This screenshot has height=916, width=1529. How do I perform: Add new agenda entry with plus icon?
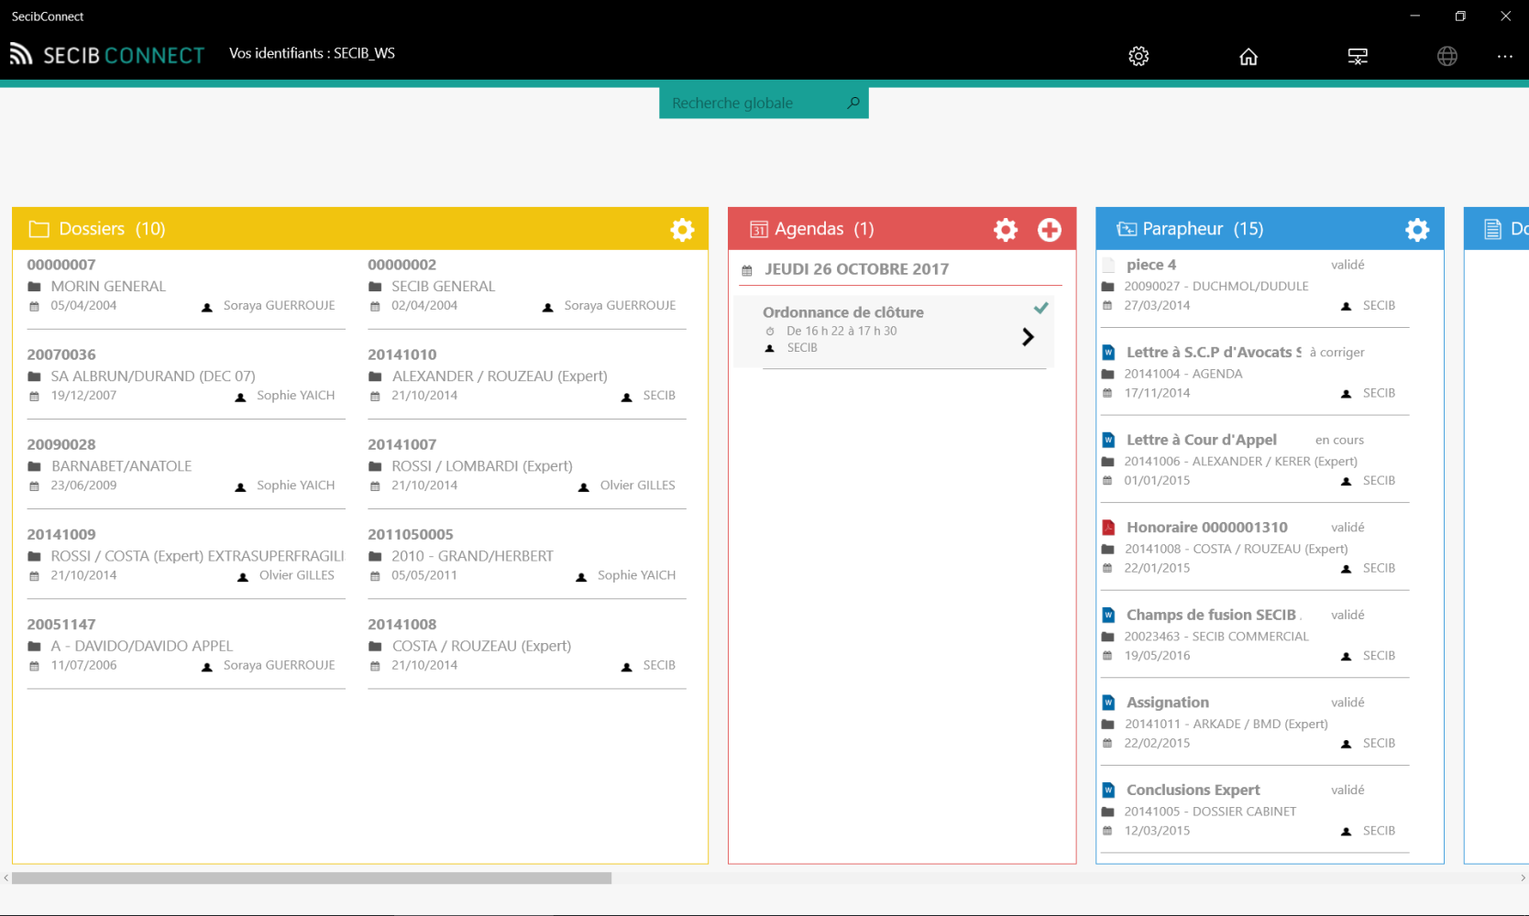(1050, 230)
